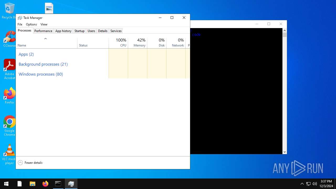336x189 pixels.
Task: Sort by the CPU column header
Action: [118, 43]
